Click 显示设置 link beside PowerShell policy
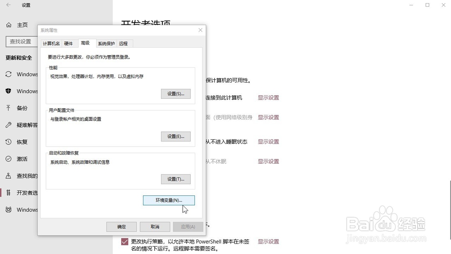Image resolution: width=451 pixels, height=254 pixels. pos(268,241)
